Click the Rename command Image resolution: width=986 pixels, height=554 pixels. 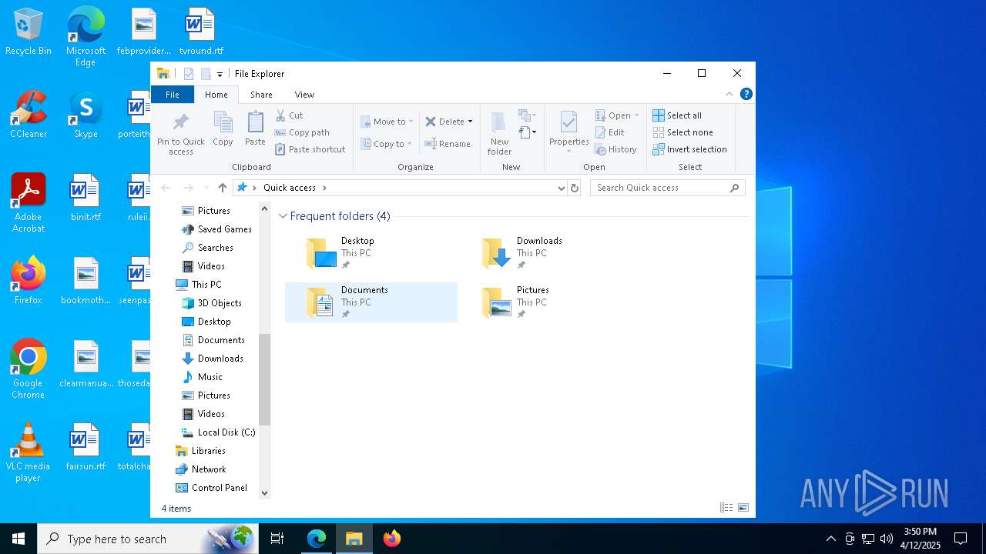(448, 144)
